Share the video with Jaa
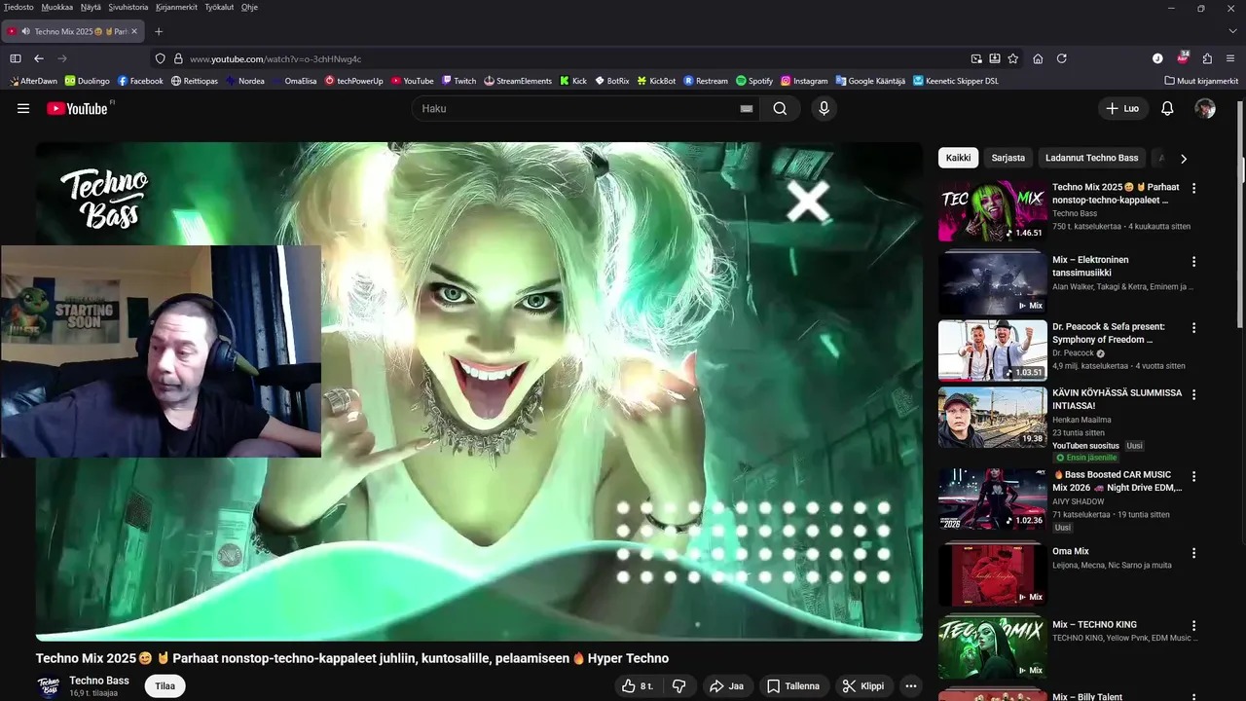This screenshot has width=1246, height=701. coord(726,686)
